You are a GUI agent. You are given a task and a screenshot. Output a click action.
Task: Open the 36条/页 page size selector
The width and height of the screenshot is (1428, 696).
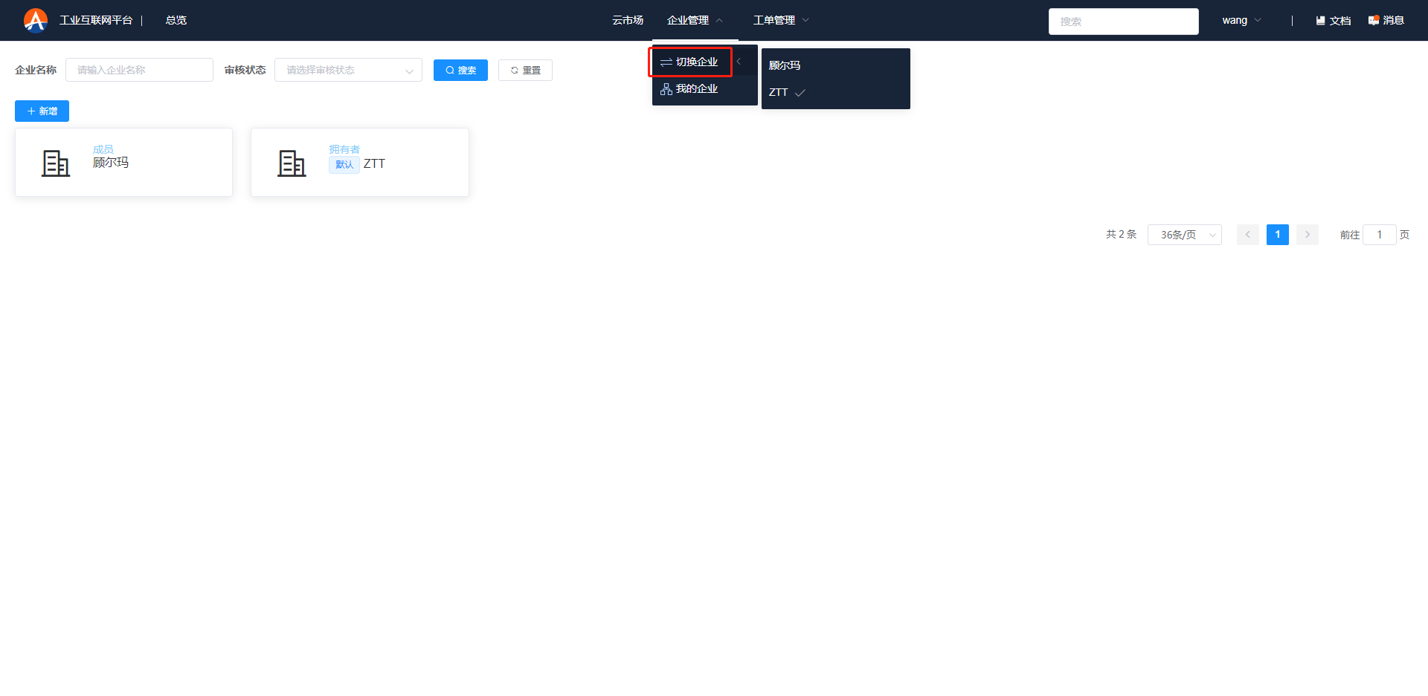(1184, 235)
